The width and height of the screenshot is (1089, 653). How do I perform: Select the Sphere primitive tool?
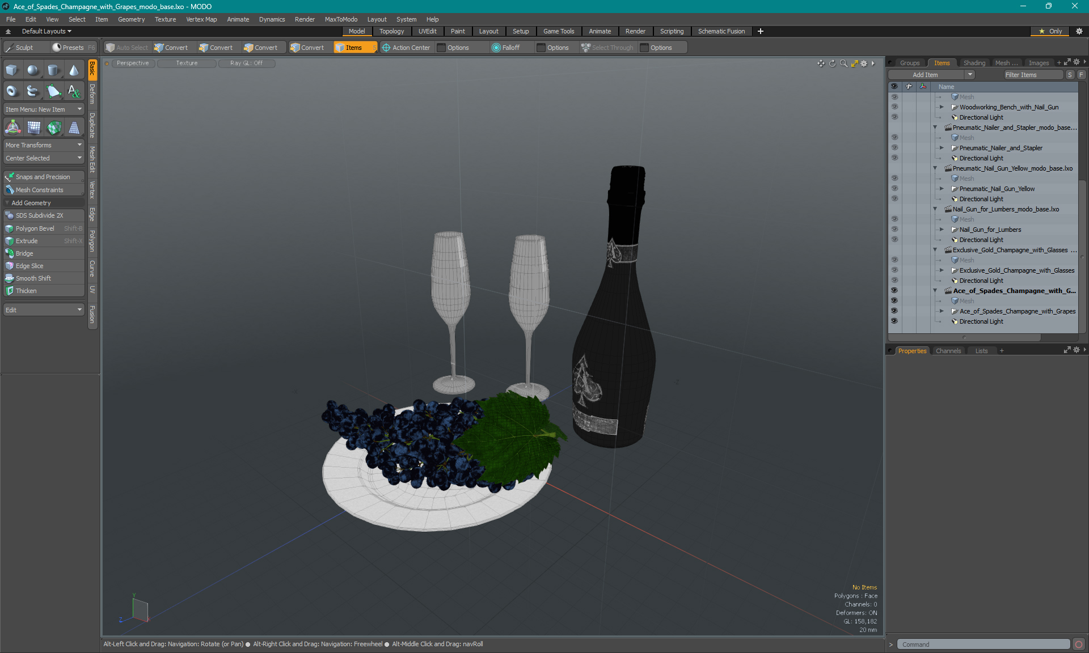pos(33,70)
